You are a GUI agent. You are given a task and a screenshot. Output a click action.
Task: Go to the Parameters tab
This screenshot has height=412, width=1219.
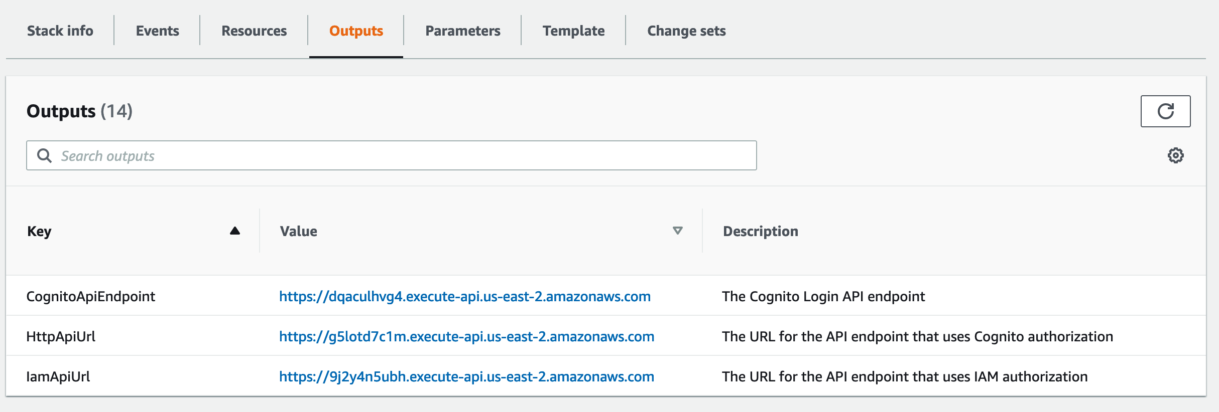(x=462, y=31)
